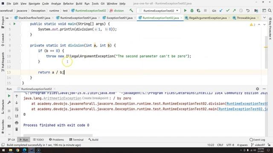Click Create breakpoint in console
The width and height of the screenshot is (273, 153).
[x=95, y=98]
